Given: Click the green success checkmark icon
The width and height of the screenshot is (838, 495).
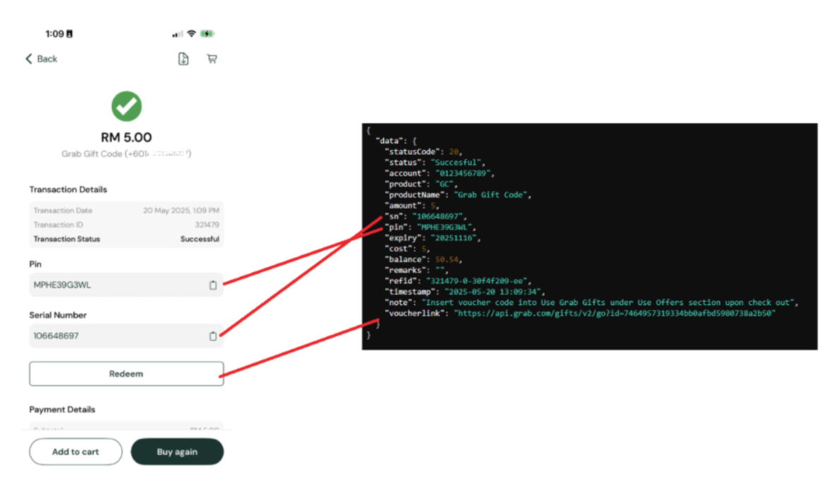Looking at the screenshot, I should [x=126, y=105].
